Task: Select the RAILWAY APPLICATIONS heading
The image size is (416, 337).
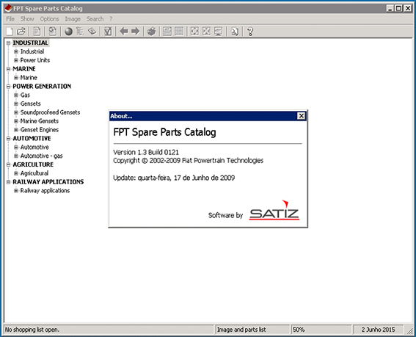Action: 48,182
